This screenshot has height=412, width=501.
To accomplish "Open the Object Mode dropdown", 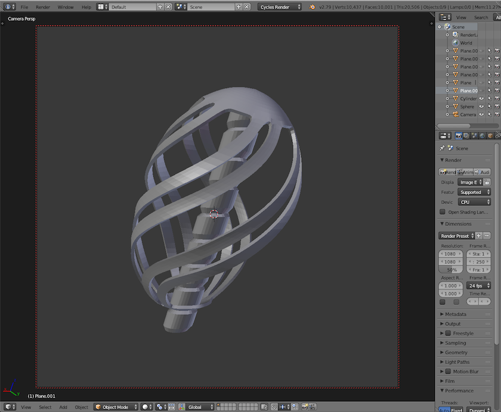I will click(115, 407).
